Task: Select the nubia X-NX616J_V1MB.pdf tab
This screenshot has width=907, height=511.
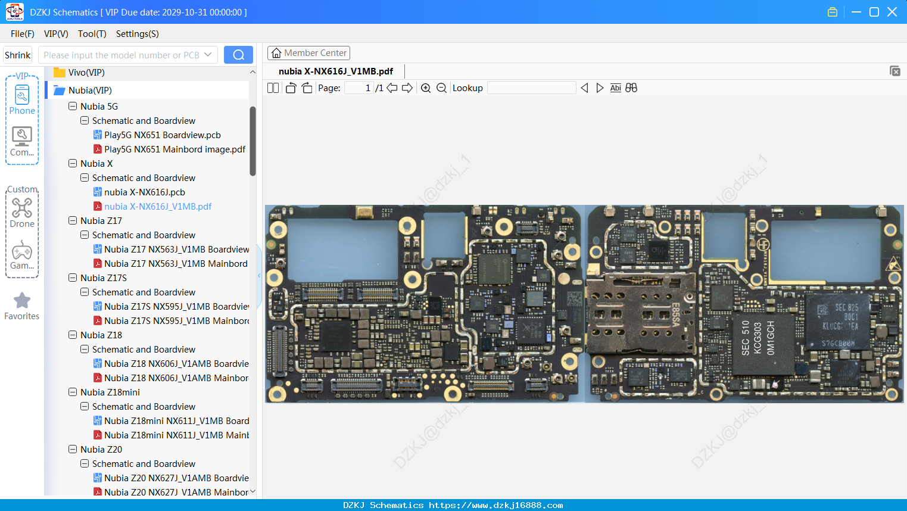Action: (x=336, y=71)
